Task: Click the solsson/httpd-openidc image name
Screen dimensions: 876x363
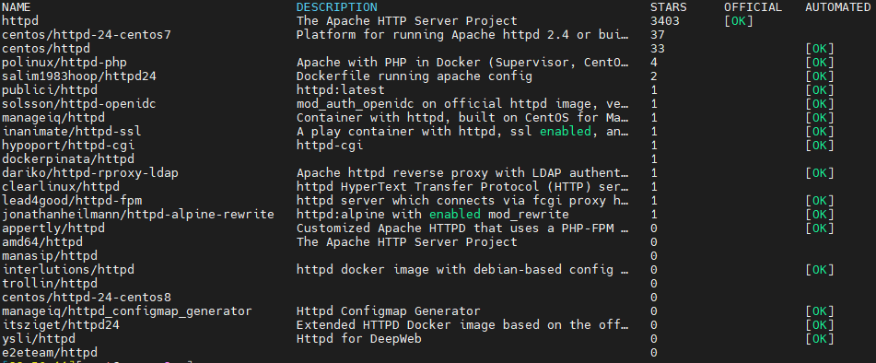Action: [x=79, y=104]
